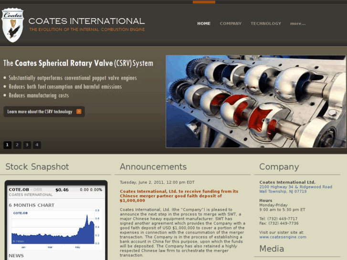Visit the www.coatesengine.com sister site
347x260 pixels.
pos(283,237)
